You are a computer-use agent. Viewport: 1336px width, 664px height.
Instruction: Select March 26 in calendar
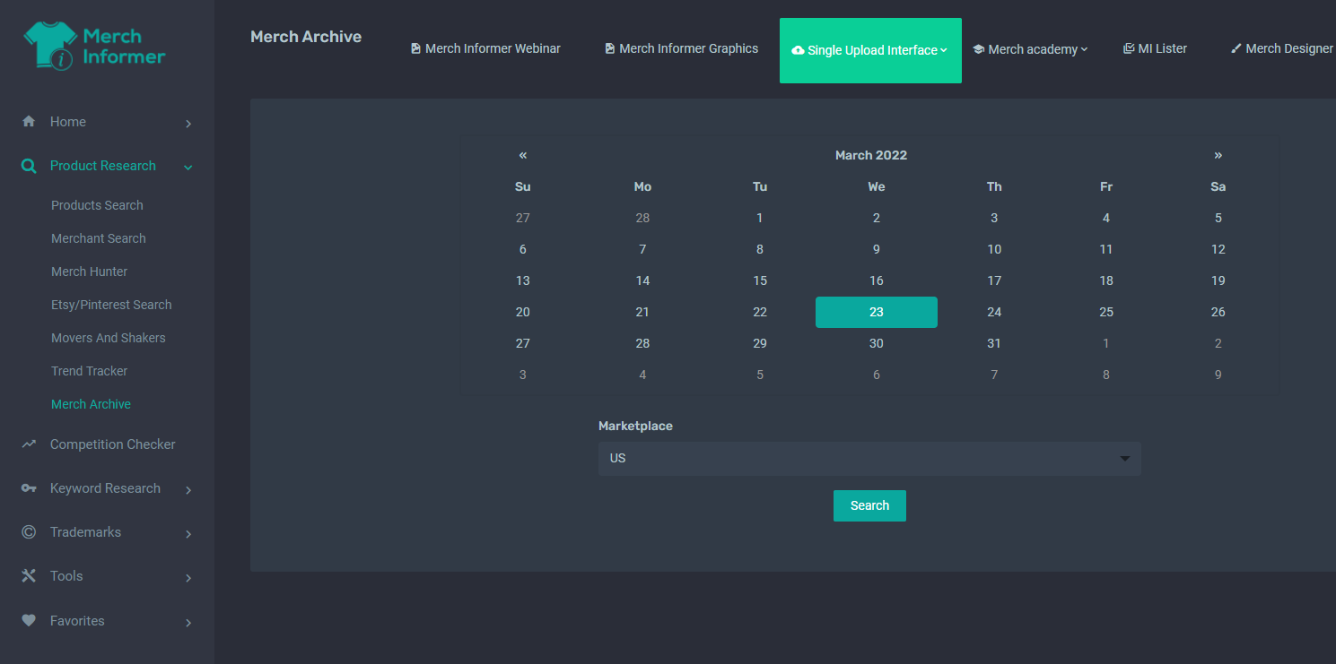click(1218, 312)
